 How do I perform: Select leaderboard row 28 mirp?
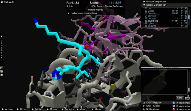point(165,8)
